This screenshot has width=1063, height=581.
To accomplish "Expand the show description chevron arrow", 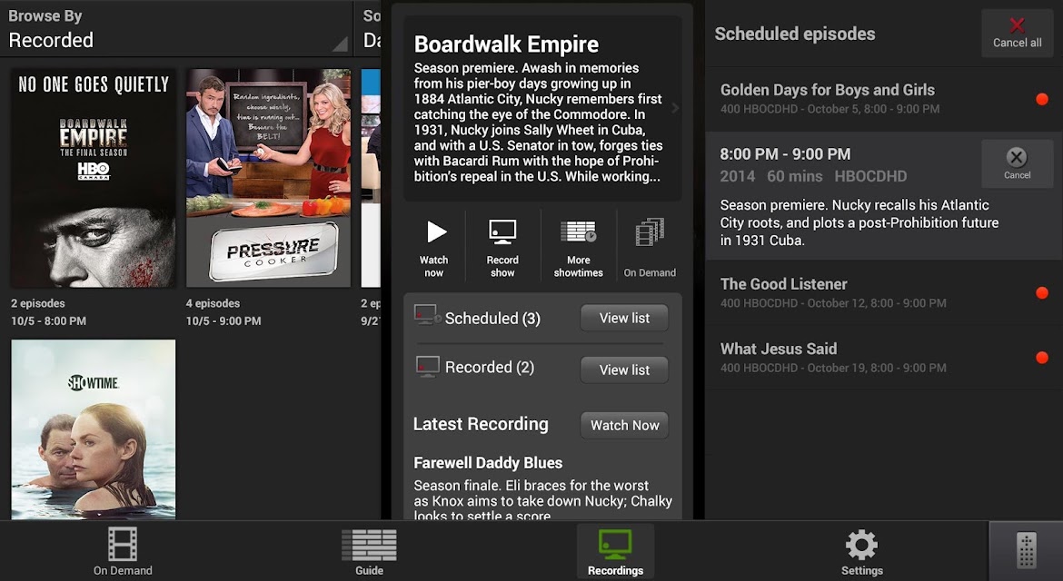I will pyautogui.click(x=674, y=108).
